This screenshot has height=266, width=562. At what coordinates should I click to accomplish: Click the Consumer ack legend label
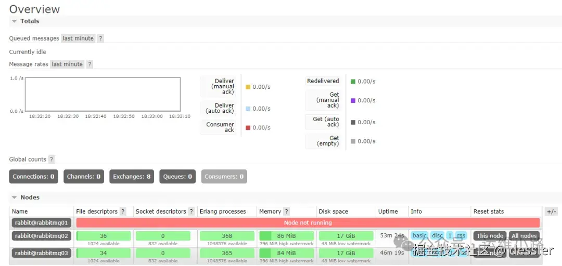(x=218, y=127)
